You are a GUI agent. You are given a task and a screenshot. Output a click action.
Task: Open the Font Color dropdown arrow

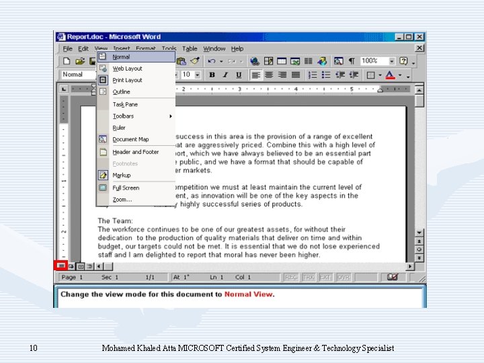(400, 75)
